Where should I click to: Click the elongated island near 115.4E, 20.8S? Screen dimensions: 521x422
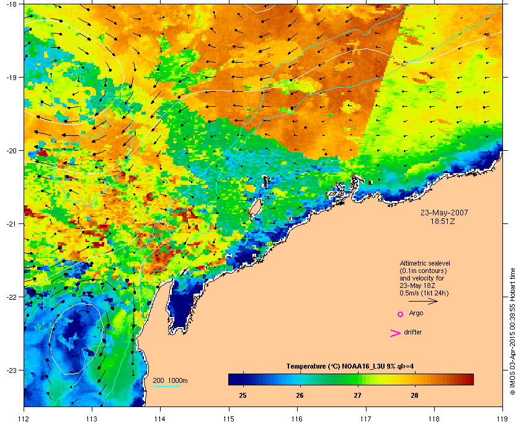click(x=256, y=210)
